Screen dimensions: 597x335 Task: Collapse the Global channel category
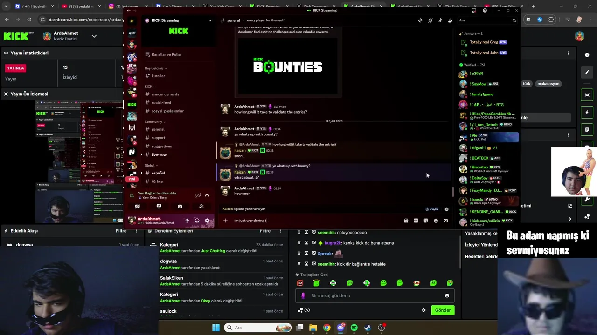click(x=151, y=165)
